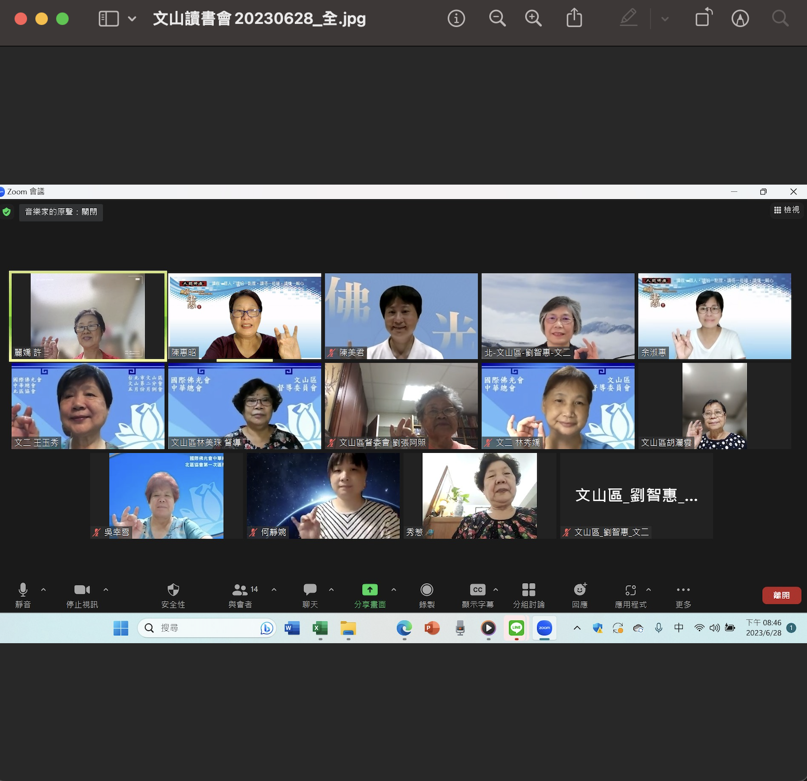
Task: Click the green Share Screen button
Action: [x=370, y=590]
